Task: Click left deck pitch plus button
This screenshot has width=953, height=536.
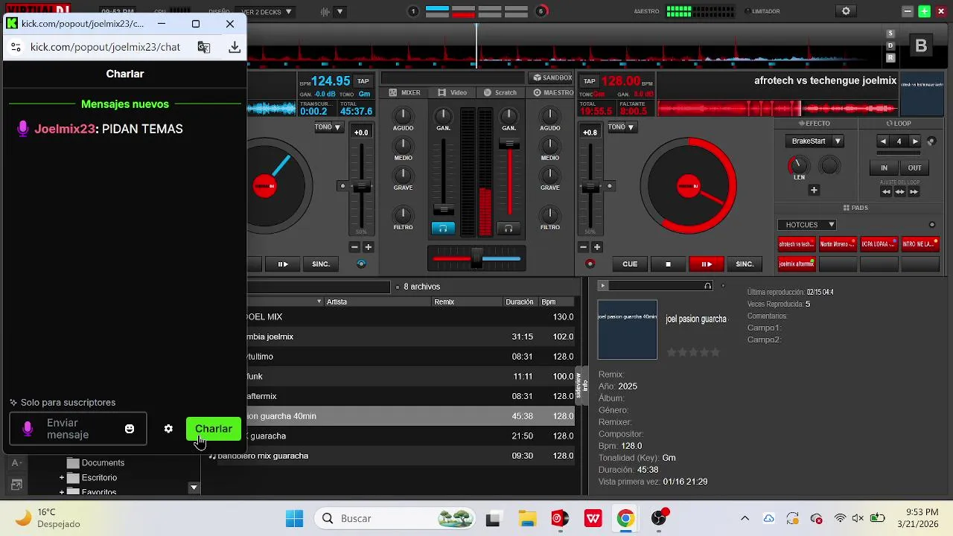Action: point(368,247)
